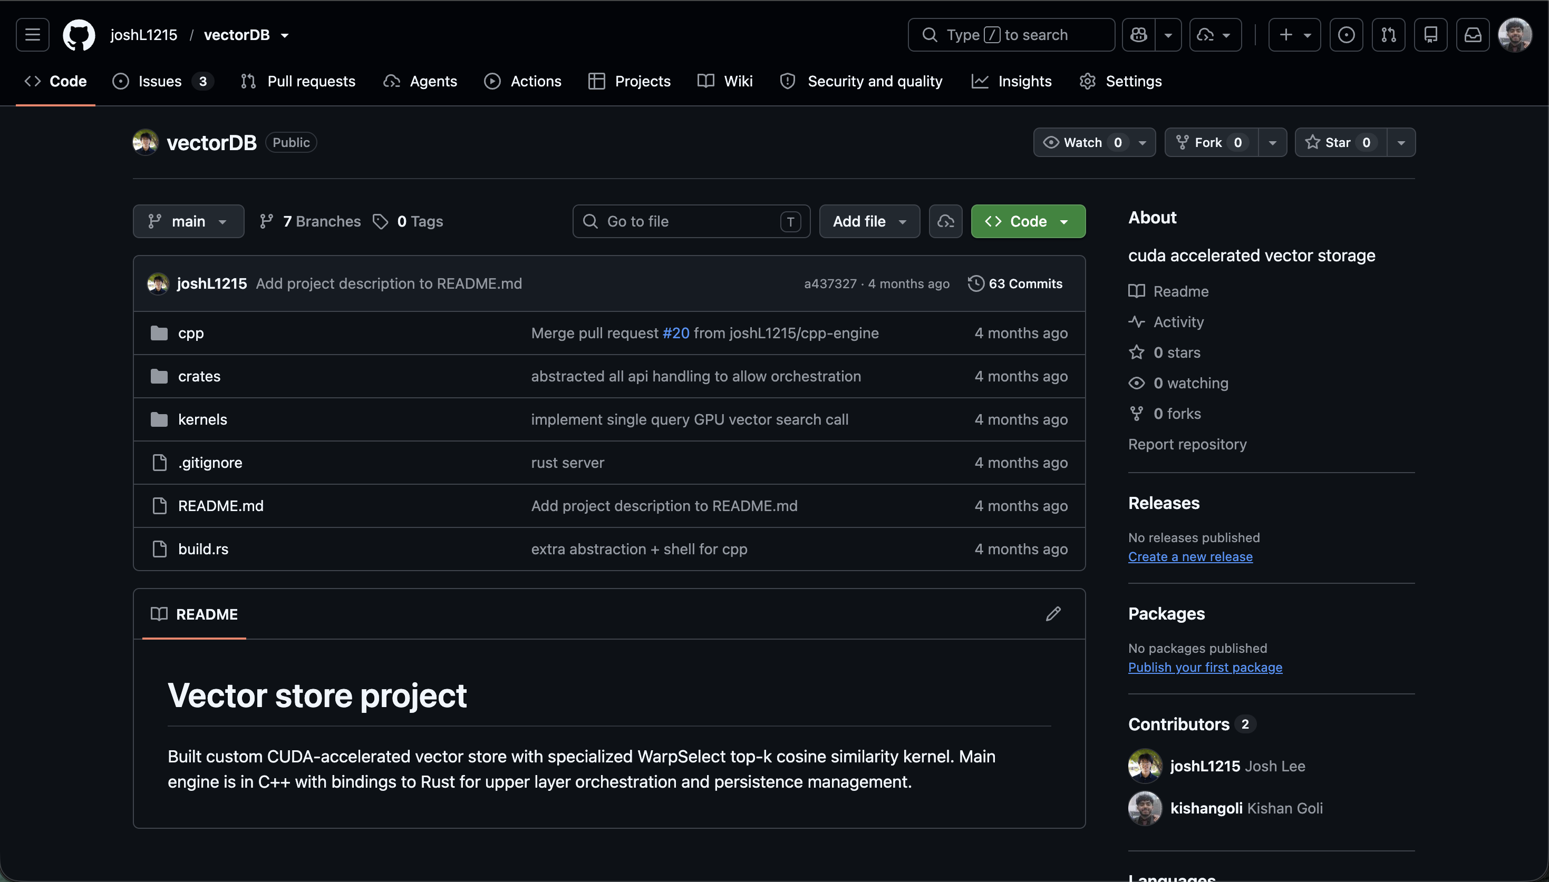
Task: Open the 63 Commits history
Action: [x=1015, y=283]
